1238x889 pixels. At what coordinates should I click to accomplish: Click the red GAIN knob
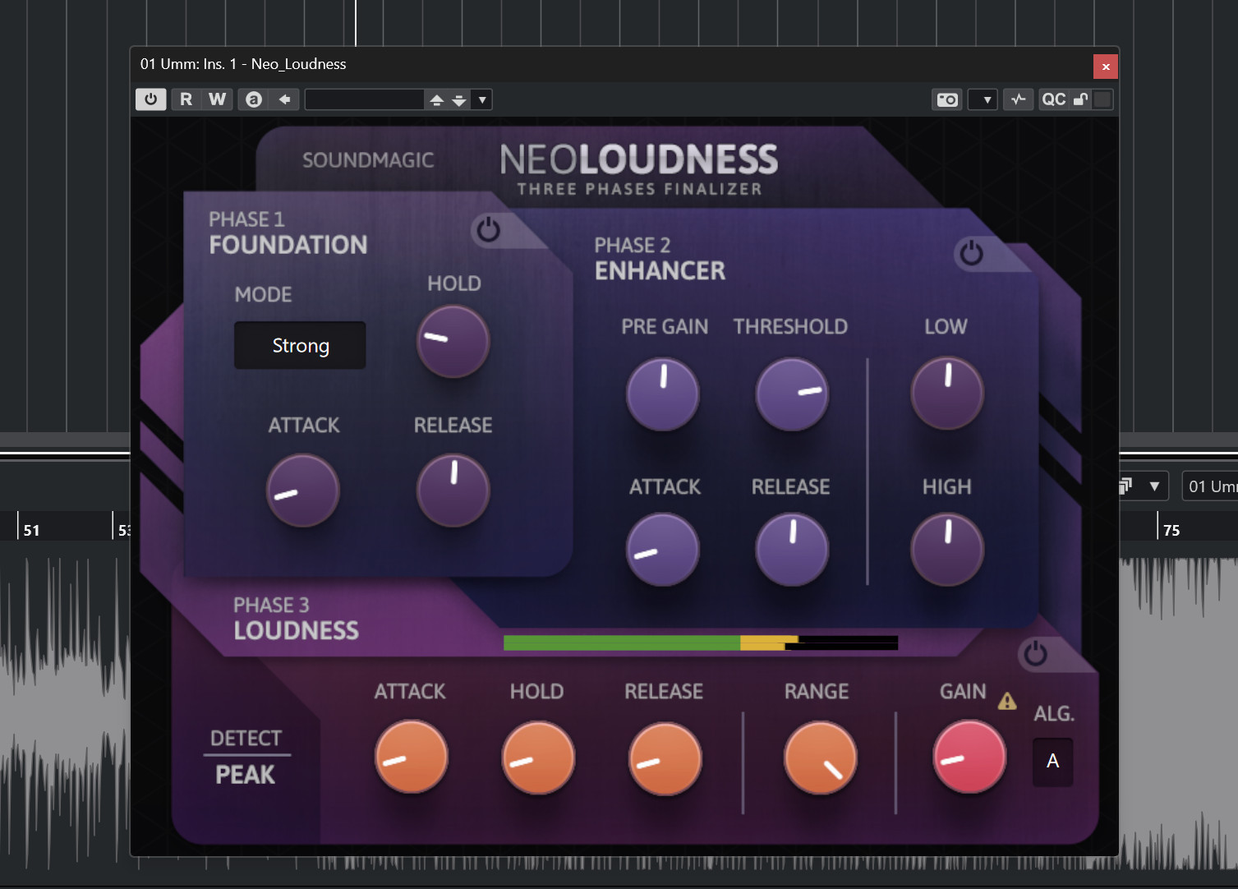coord(969,757)
